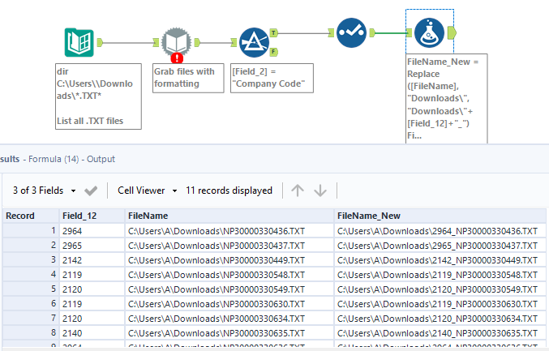Click FileName cell NP30000330549.TXT
Viewport: 549px width, 351px height.
[x=229, y=289]
